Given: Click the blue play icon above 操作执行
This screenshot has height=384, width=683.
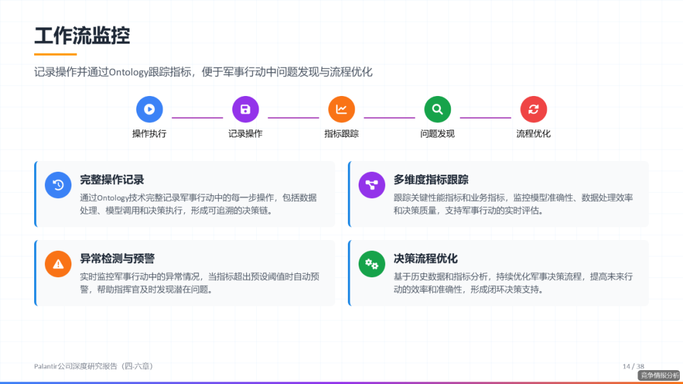Looking at the screenshot, I should 149,109.
